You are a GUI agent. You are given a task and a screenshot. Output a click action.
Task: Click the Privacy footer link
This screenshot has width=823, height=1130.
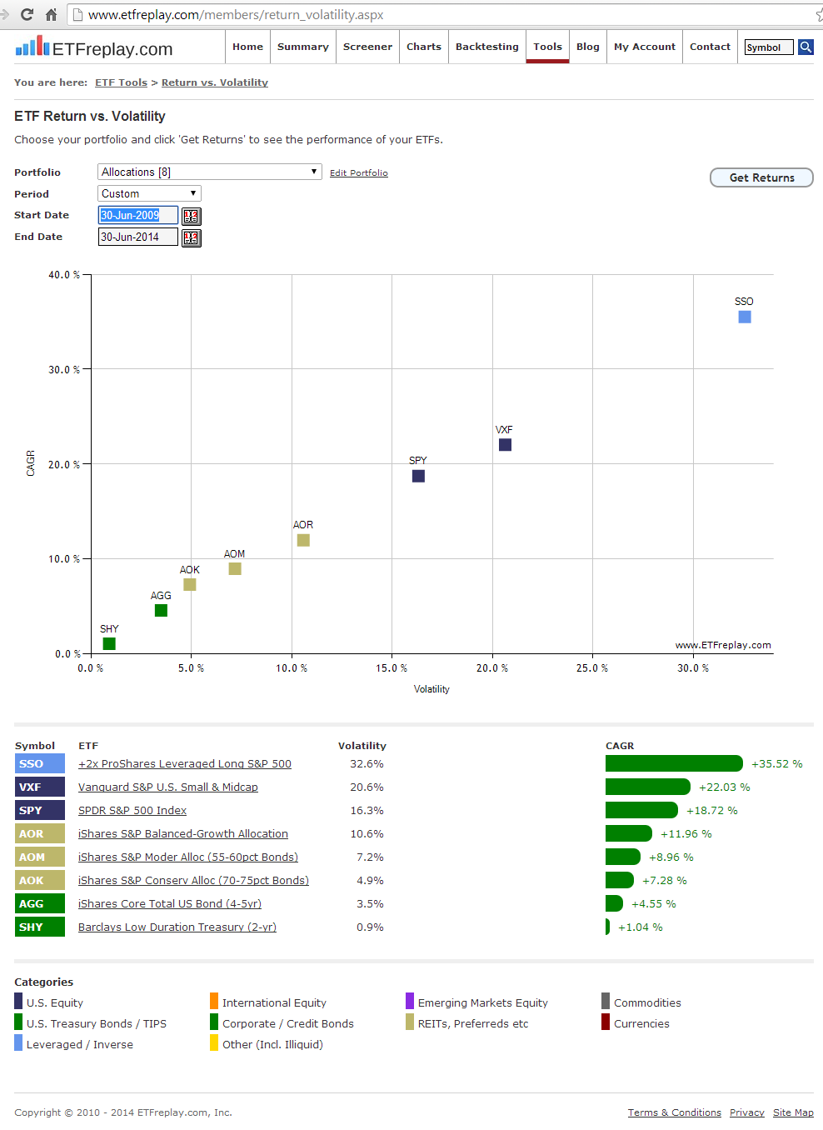pos(747,1112)
